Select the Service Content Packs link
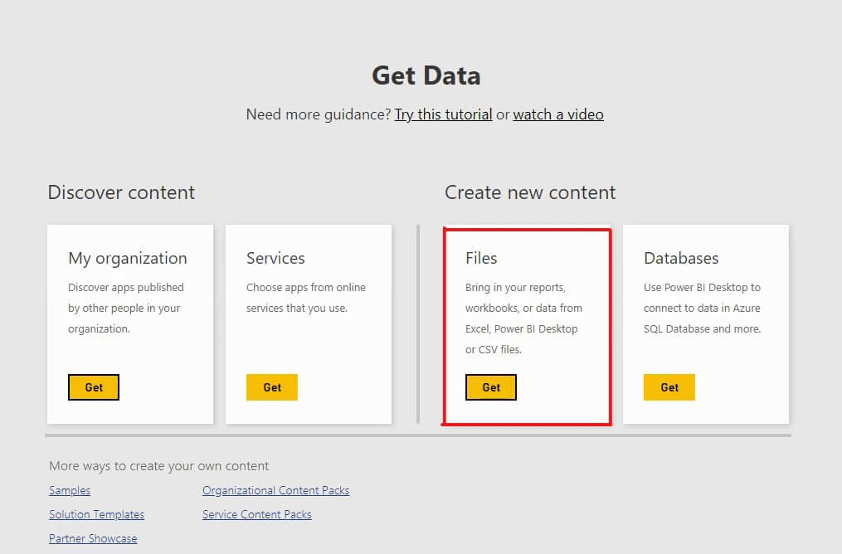Screen dimensions: 842x554 [x=257, y=514]
